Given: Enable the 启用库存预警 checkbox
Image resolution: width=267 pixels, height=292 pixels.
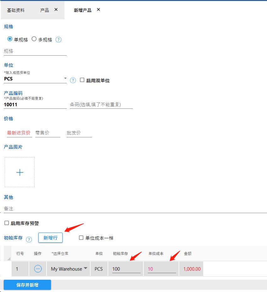Looking at the screenshot, I should (x=7, y=223).
